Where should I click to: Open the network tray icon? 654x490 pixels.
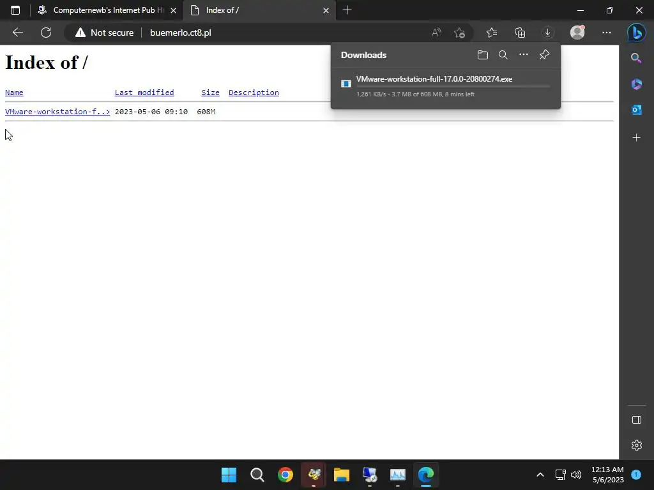[560, 475]
